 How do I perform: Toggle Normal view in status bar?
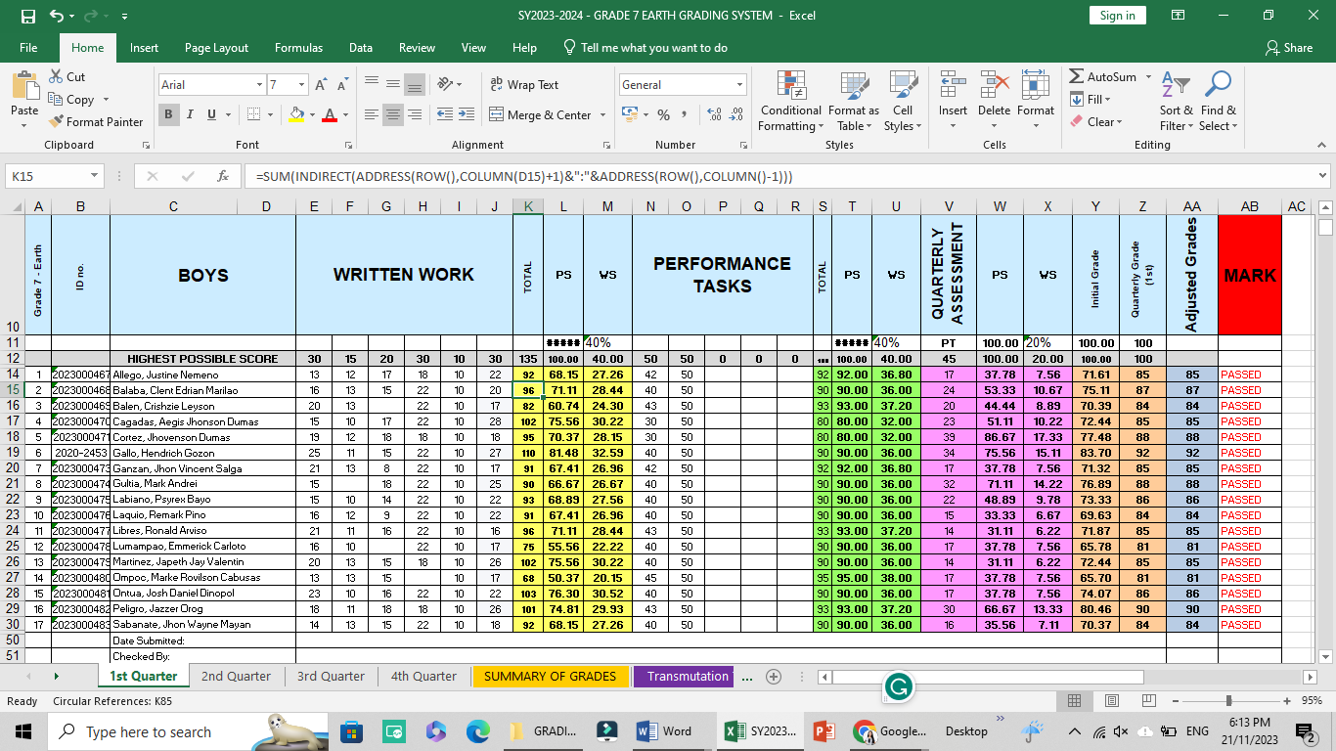[1075, 701]
